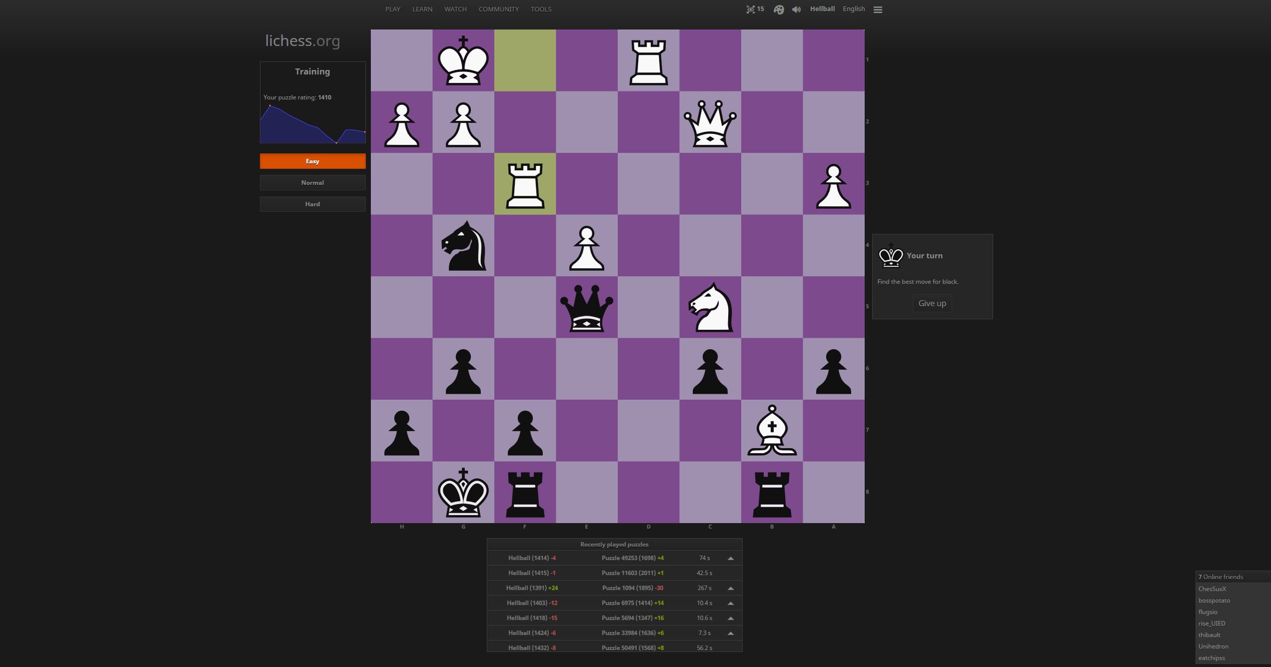This screenshot has width=1271, height=667.
Task: Click the TOOLS navigation item
Action: click(x=540, y=8)
